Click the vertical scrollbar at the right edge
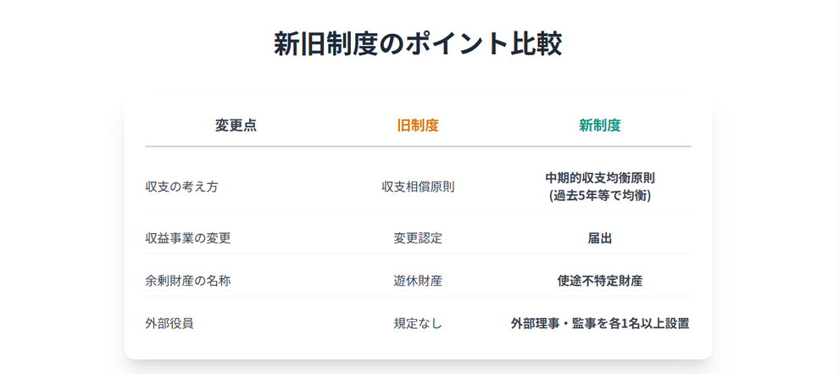The width and height of the screenshot is (839, 374). coord(834,187)
